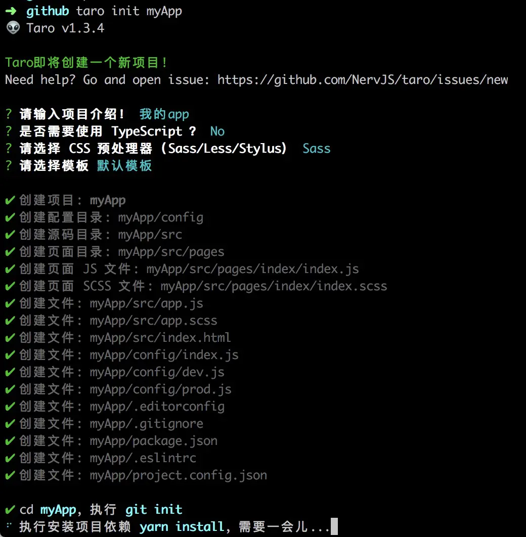526x537 pixels.
Task: Click the checkmark beside myApp/src/app.scss
Action: coord(10,320)
